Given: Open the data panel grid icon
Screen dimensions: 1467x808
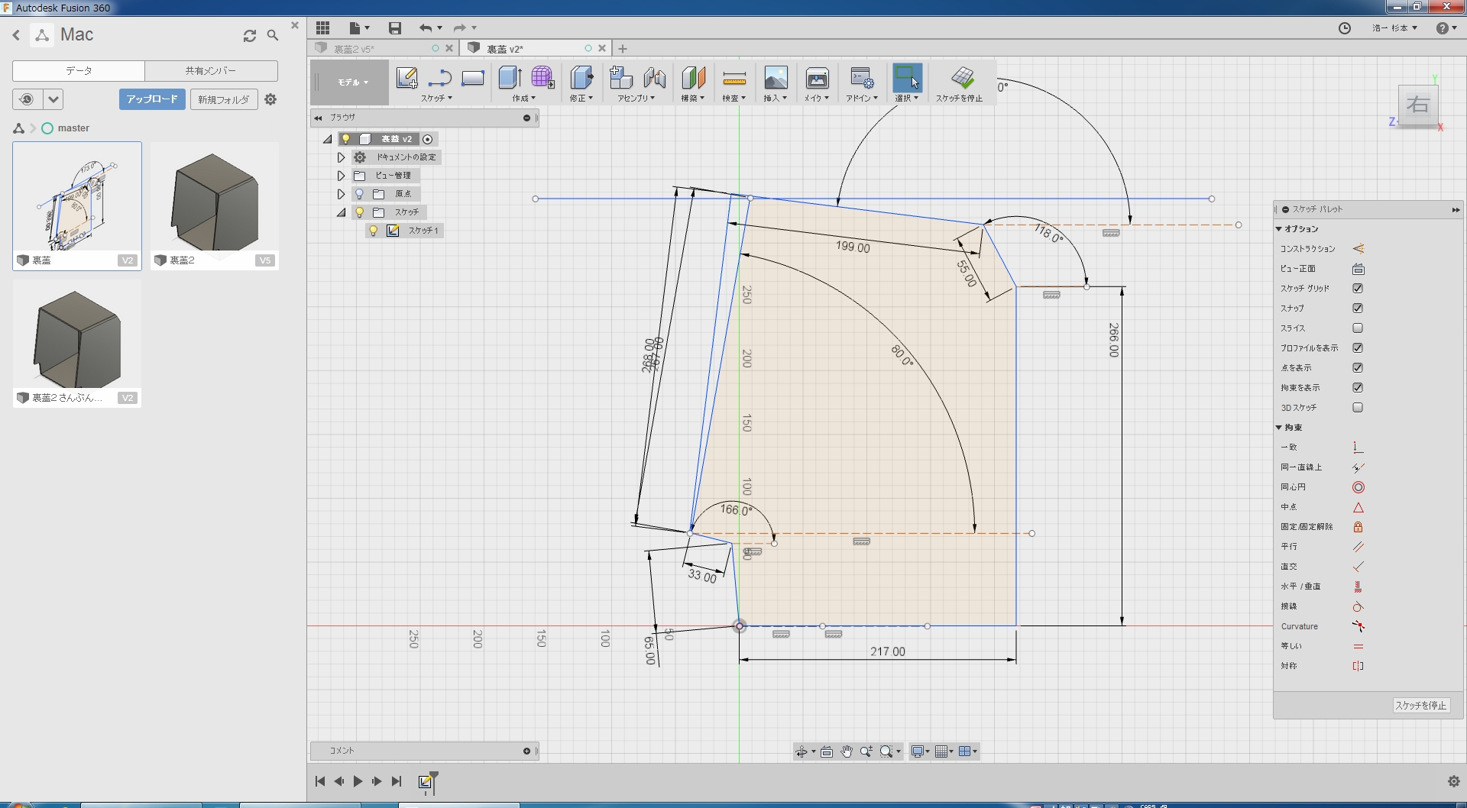Looking at the screenshot, I should point(323,28).
